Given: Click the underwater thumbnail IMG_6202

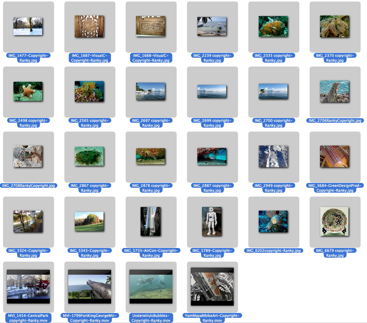Looking at the screenshot, I should (x=274, y=222).
